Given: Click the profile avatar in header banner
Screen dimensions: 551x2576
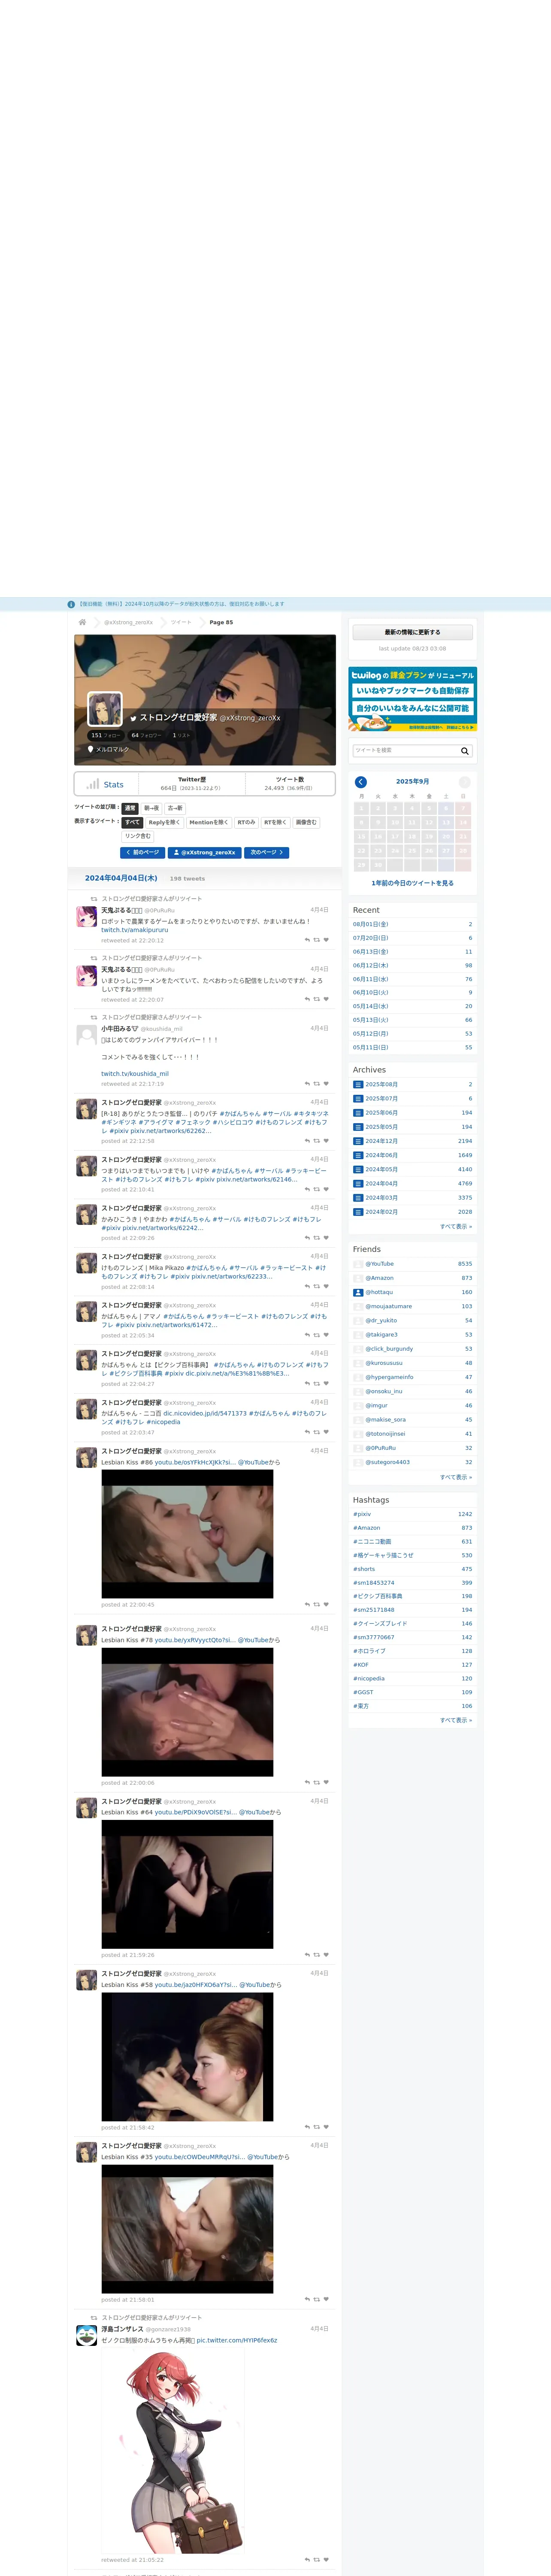Looking at the screenshot, I should pos(105,709).
